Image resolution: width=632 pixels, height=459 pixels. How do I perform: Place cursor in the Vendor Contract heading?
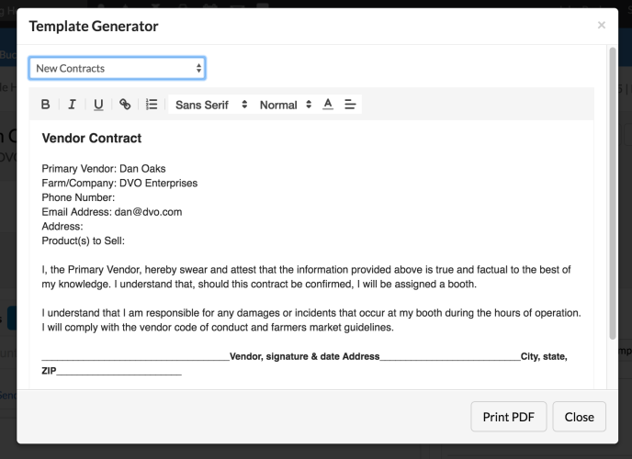(x=92, y=138)
